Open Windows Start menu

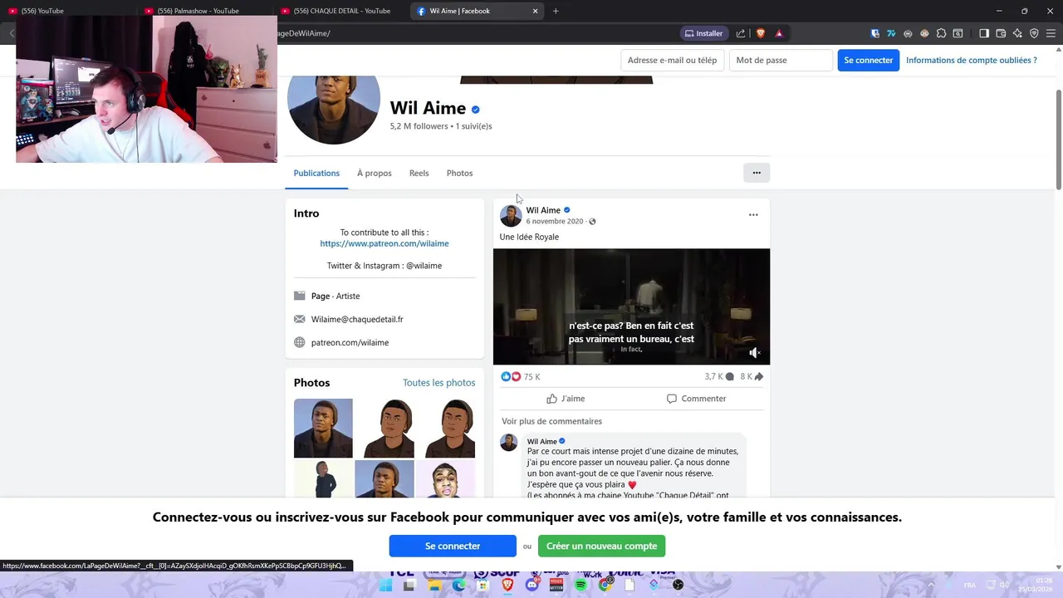385,586
